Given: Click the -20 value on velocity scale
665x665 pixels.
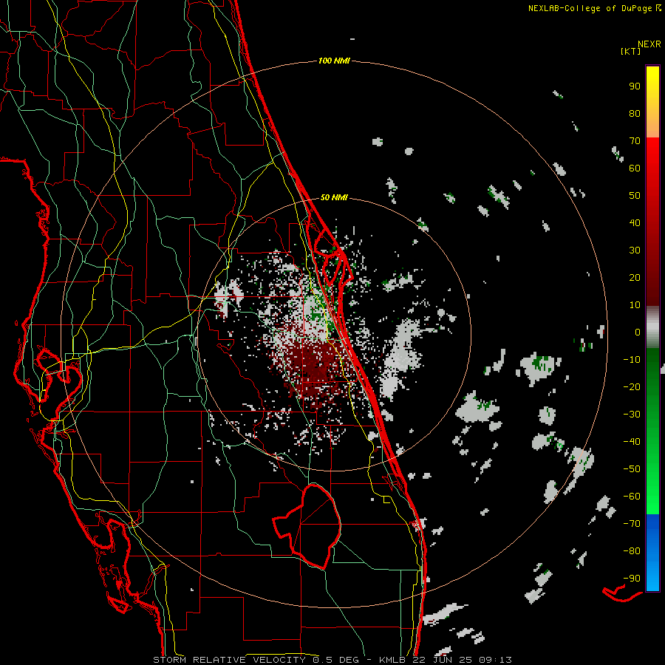Looking at the screenshot, I should 632,386.
